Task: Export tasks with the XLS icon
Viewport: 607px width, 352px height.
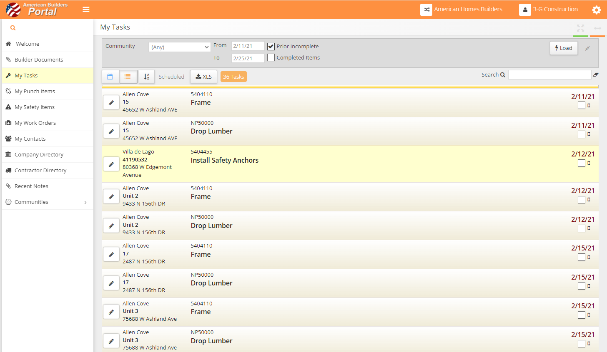Action: [x=203, y=77]
